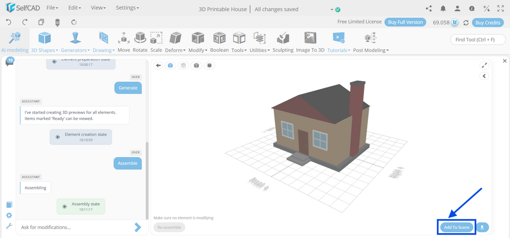Click the Re-assemble button

[x=169, y=227]
